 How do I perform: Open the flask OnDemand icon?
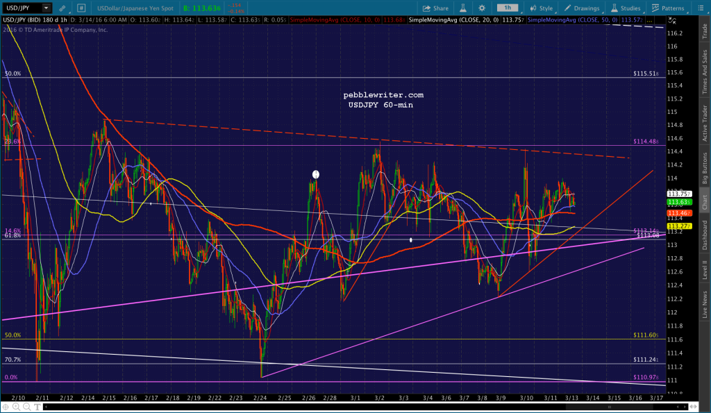[463, 8]
